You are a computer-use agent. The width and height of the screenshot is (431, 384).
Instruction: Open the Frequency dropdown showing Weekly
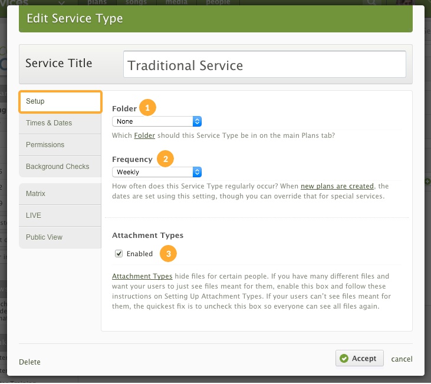(157, 172)
